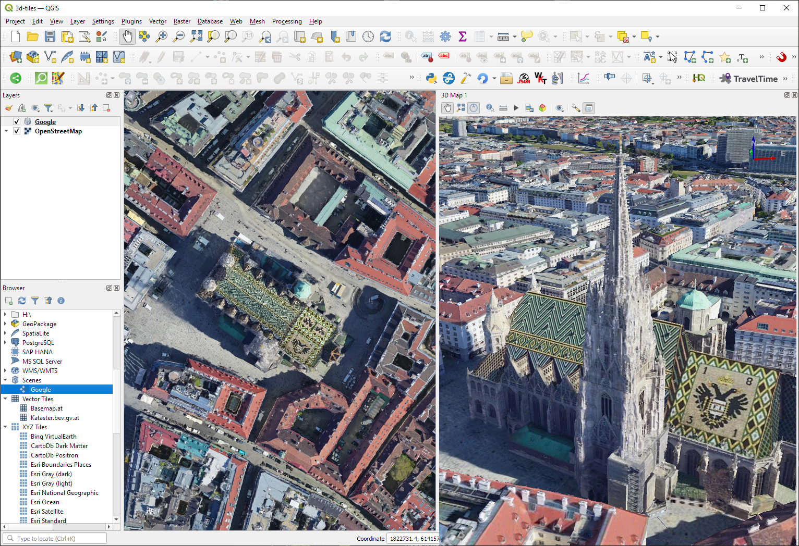Select CartoDb Dark Matter tile layer
The height and width of the screenshot is (546, 799).
pyautogui.click(x=59, y=445)
